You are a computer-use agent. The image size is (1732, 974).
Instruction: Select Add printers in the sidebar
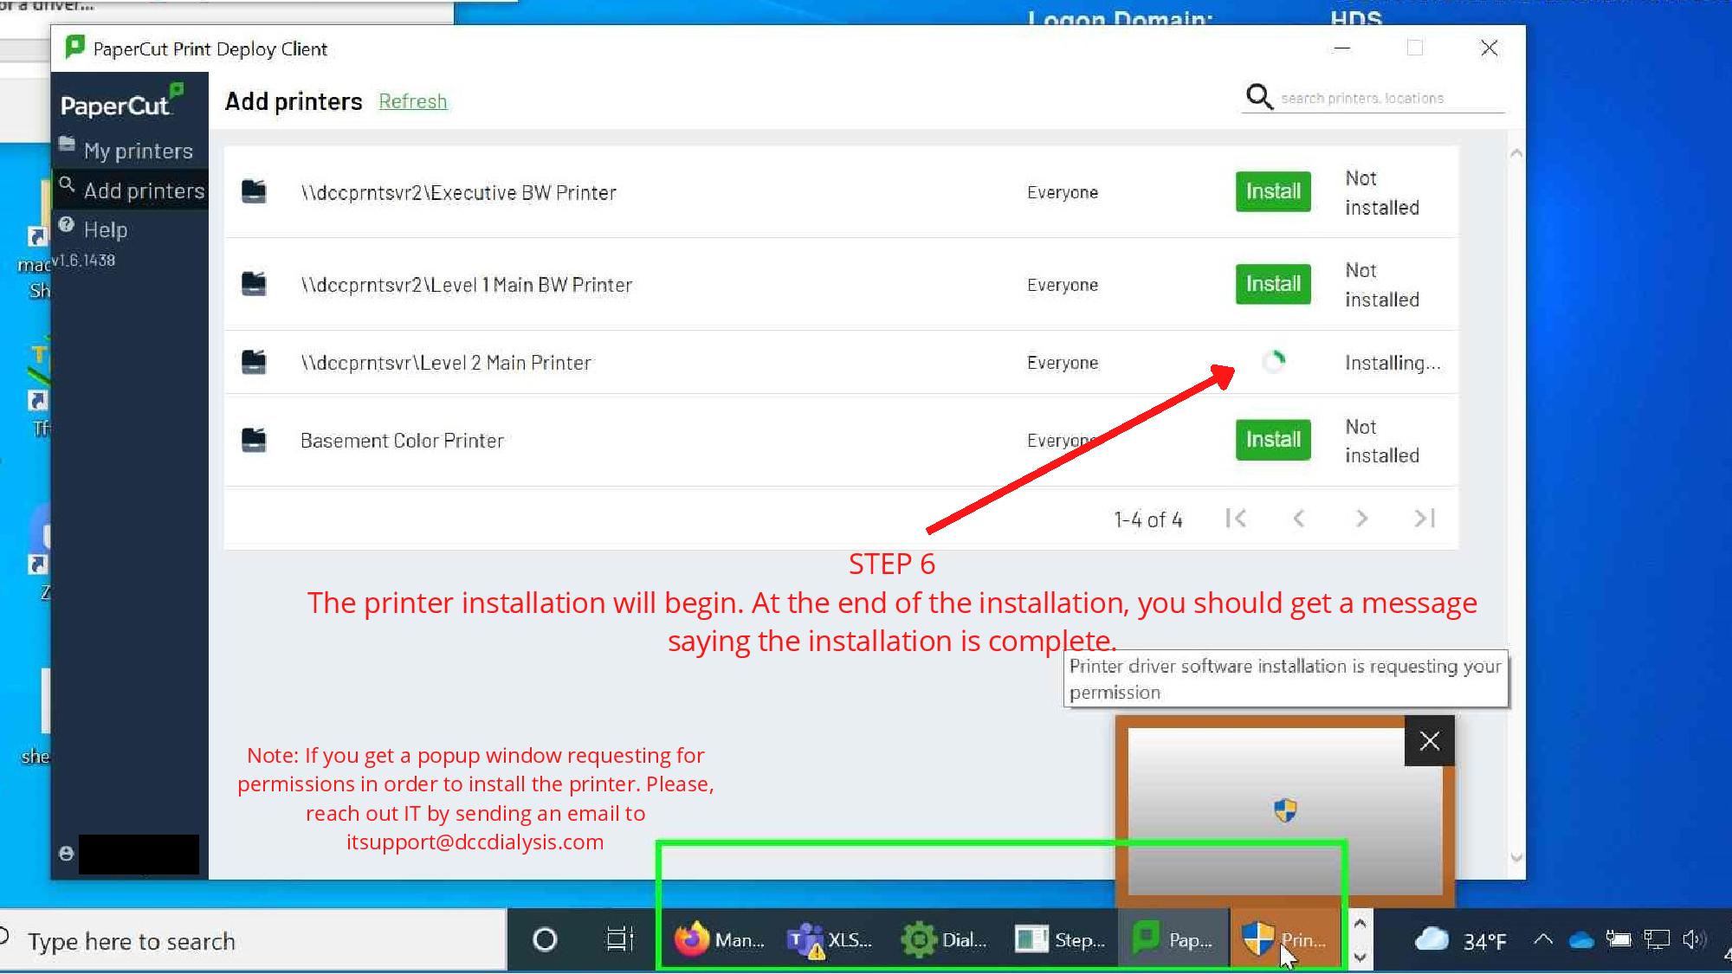pos(130,190)
